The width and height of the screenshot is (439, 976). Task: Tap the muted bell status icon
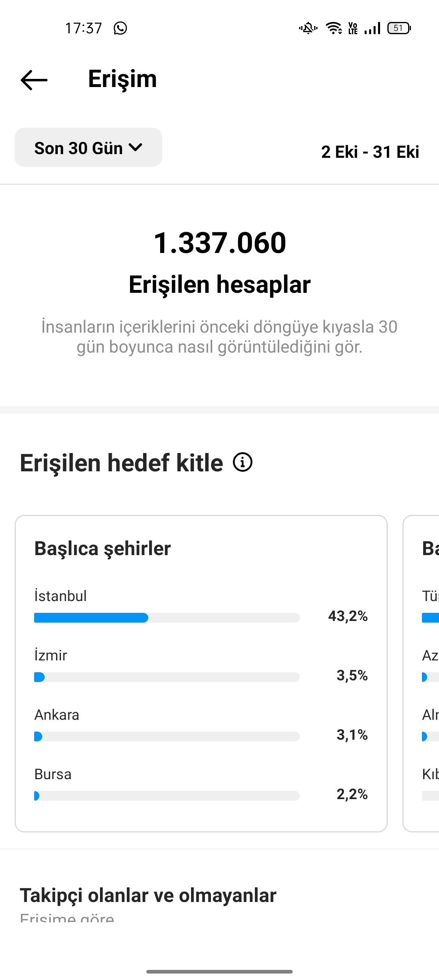pyautogui.click(x=308, y=28)
